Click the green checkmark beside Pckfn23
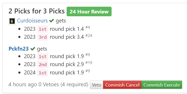Screen dimensions: 187x94 click(33, 49)
